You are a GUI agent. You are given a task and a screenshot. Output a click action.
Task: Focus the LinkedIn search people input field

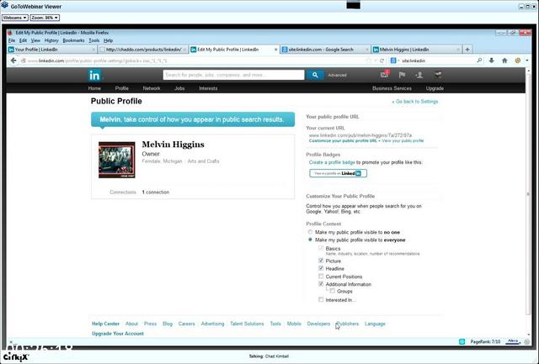tap(234, 75)
